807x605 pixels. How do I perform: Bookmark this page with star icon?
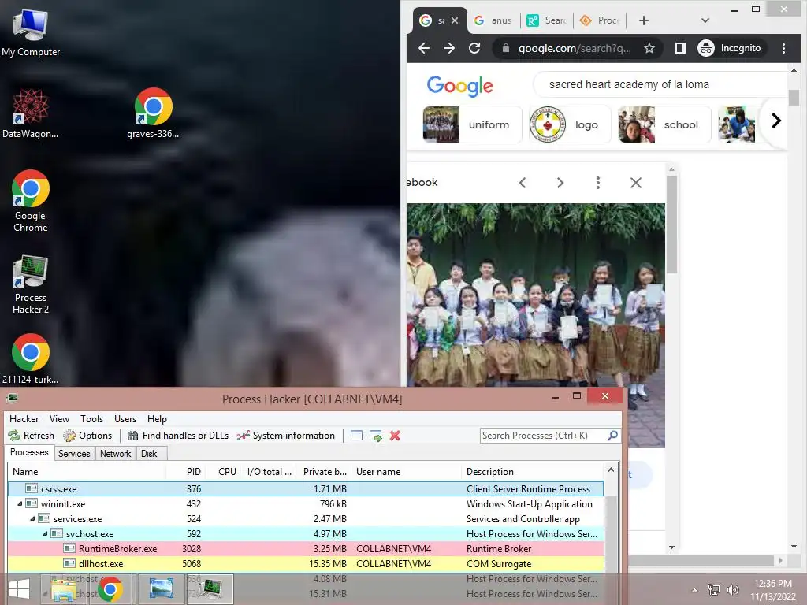(649, 48)
